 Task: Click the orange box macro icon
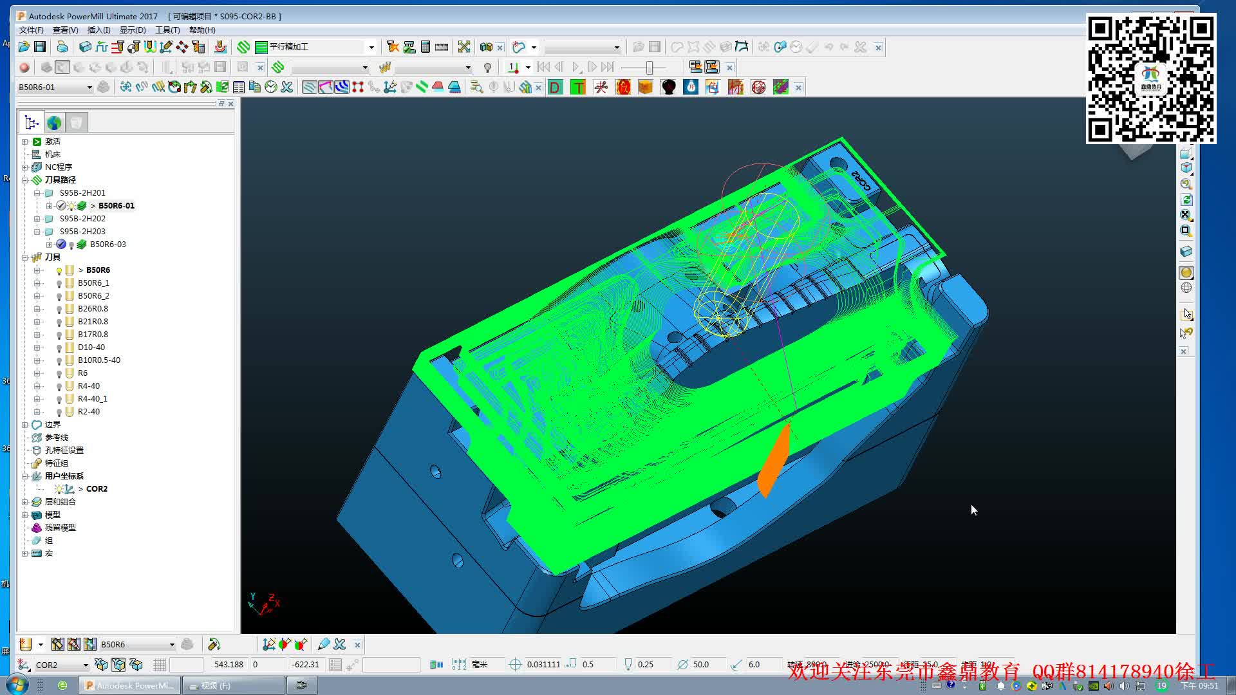(x=646, y=88)
